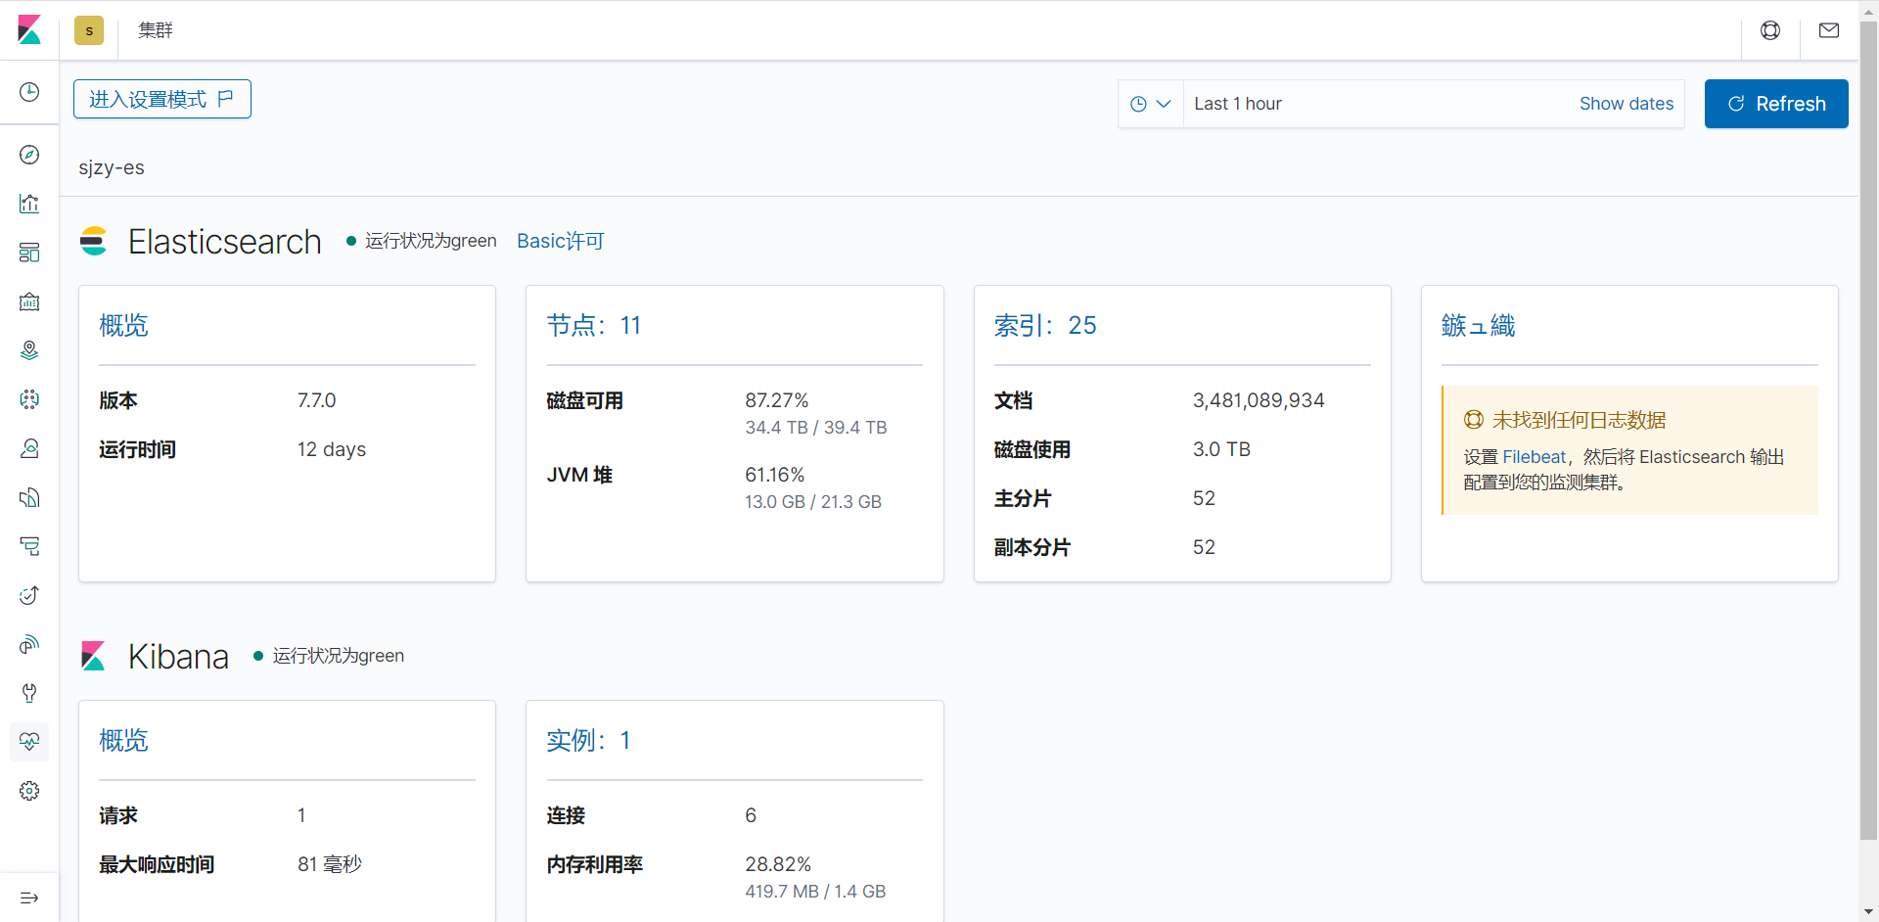Open the Help menu icon
1879x922 pixels.
(1770, 30)
